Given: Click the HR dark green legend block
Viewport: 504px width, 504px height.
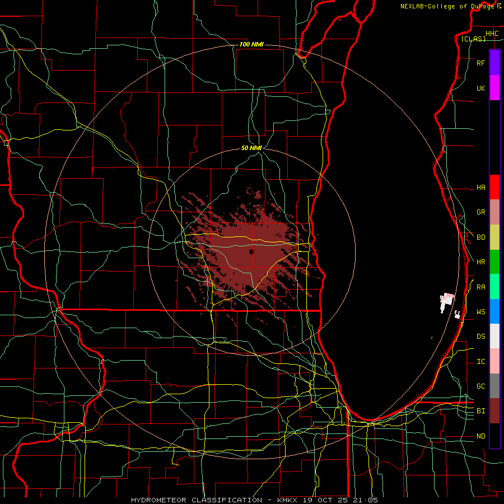Looking at the screenshot, I should 494,262.
